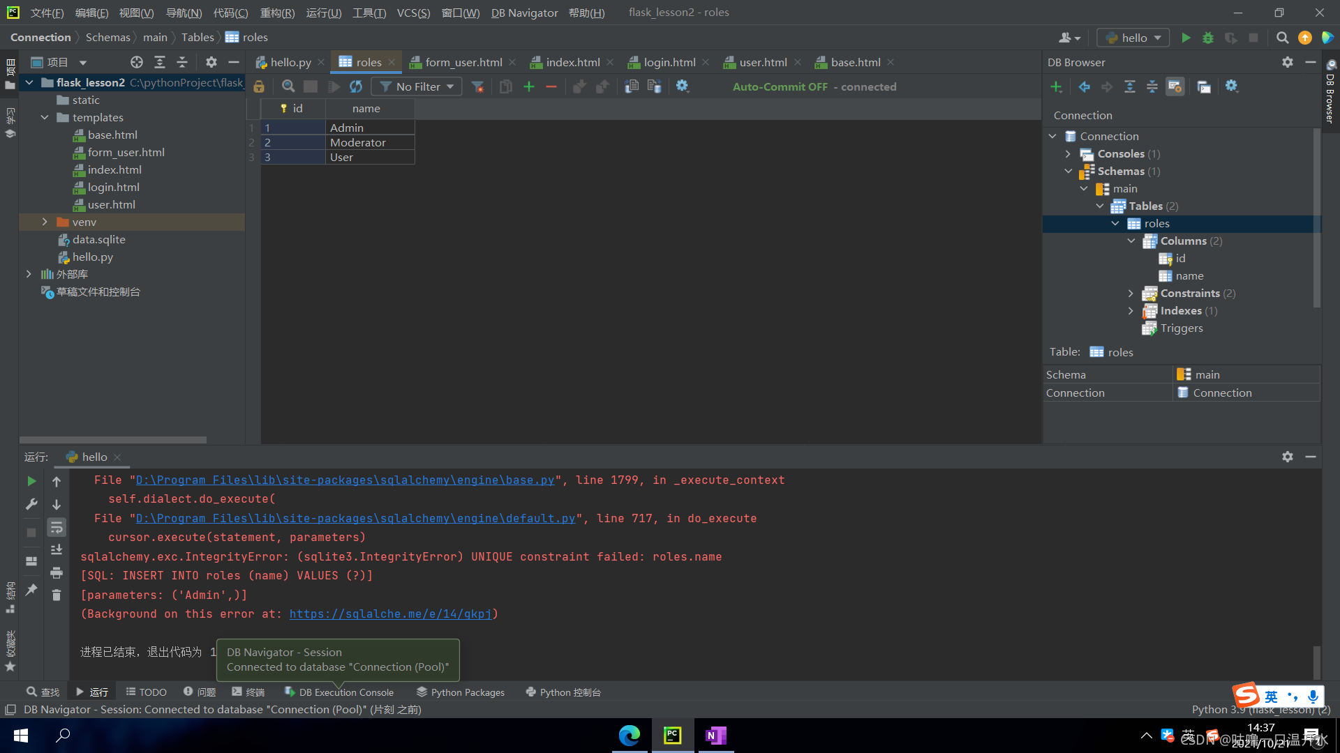This screenshot has height=753, width=1340.
Task: Expand Consoles node in DB Browser
Action: click(x=1068, y=153)
